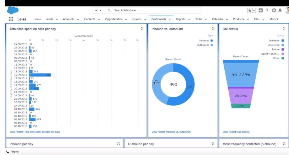Open the notifications bell
This screenshot has height=155, width=289.
pos(280,10)
